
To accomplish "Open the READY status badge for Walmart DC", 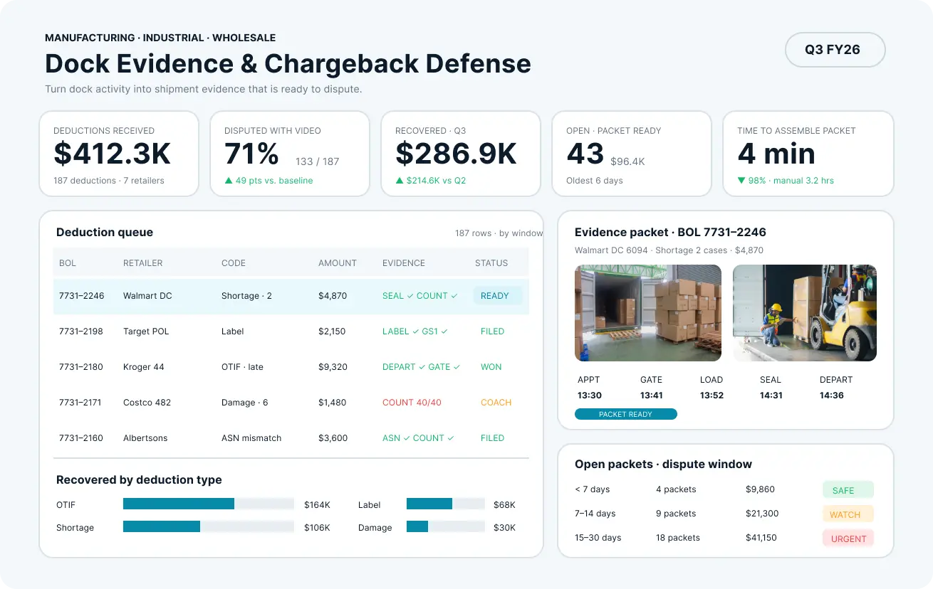I will pyautogui.click(x=498, y=296).
